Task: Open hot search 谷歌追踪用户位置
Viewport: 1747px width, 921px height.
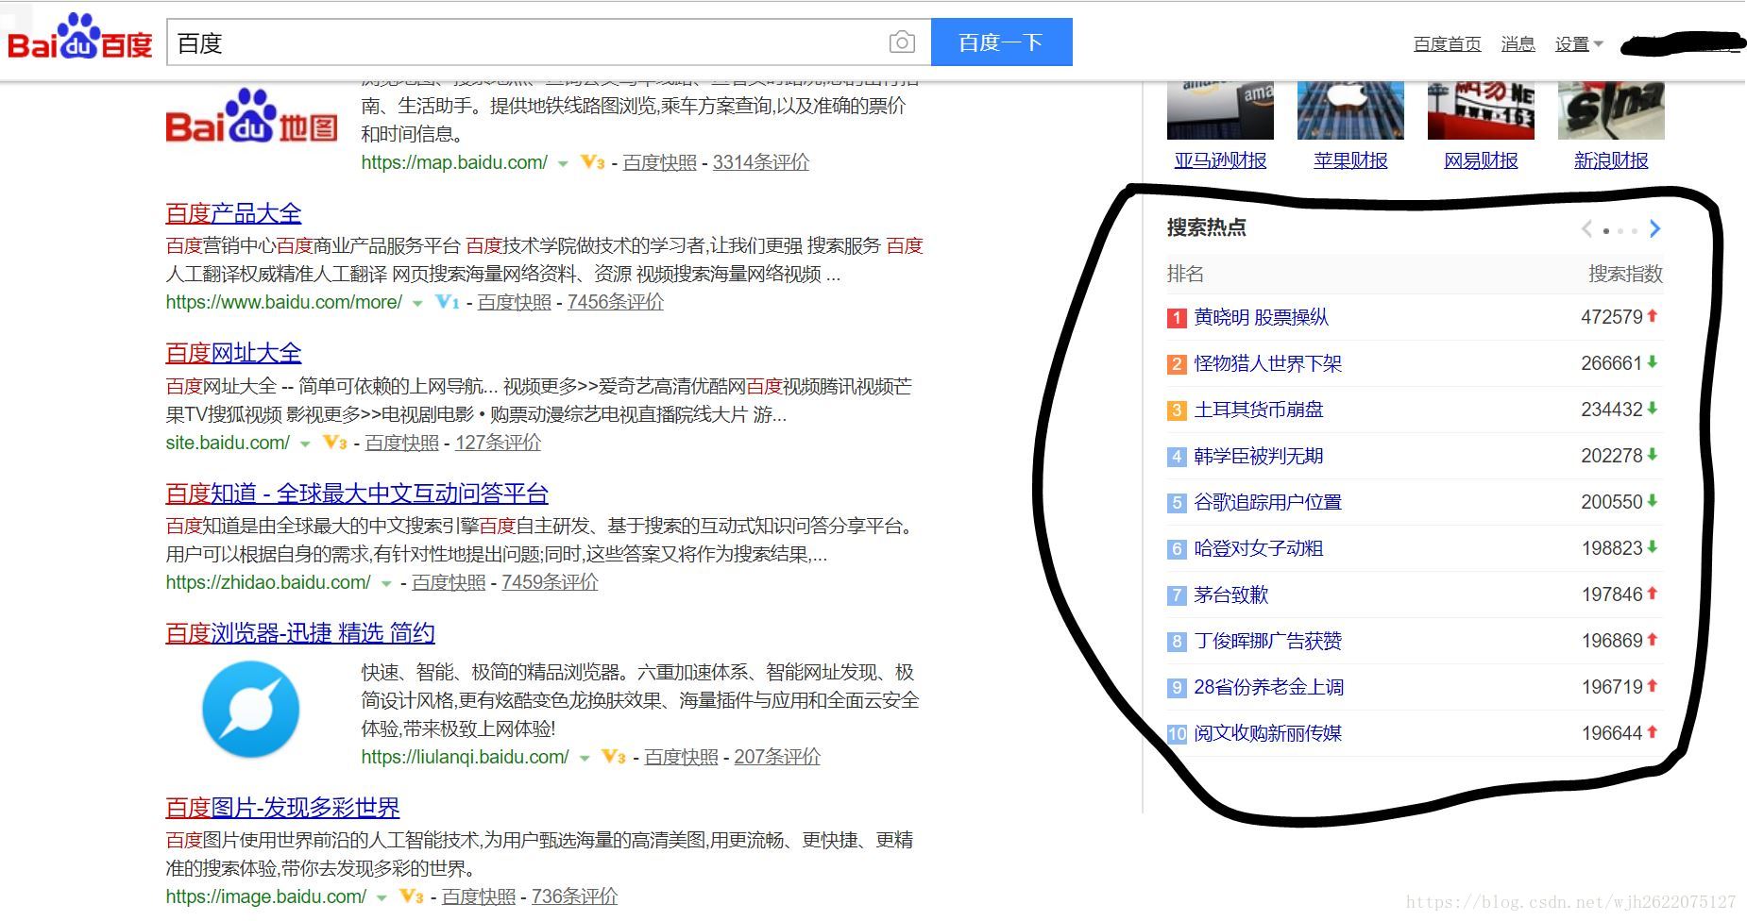Action: pos(1267,503)
